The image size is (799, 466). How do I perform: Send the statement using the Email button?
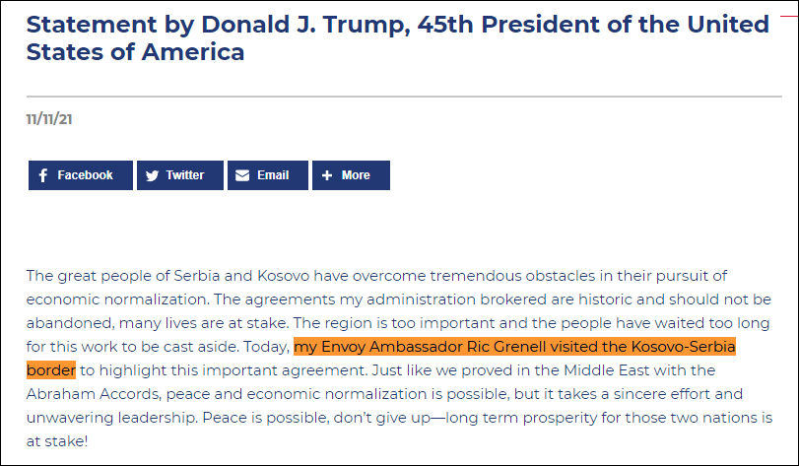click(267, 175)
